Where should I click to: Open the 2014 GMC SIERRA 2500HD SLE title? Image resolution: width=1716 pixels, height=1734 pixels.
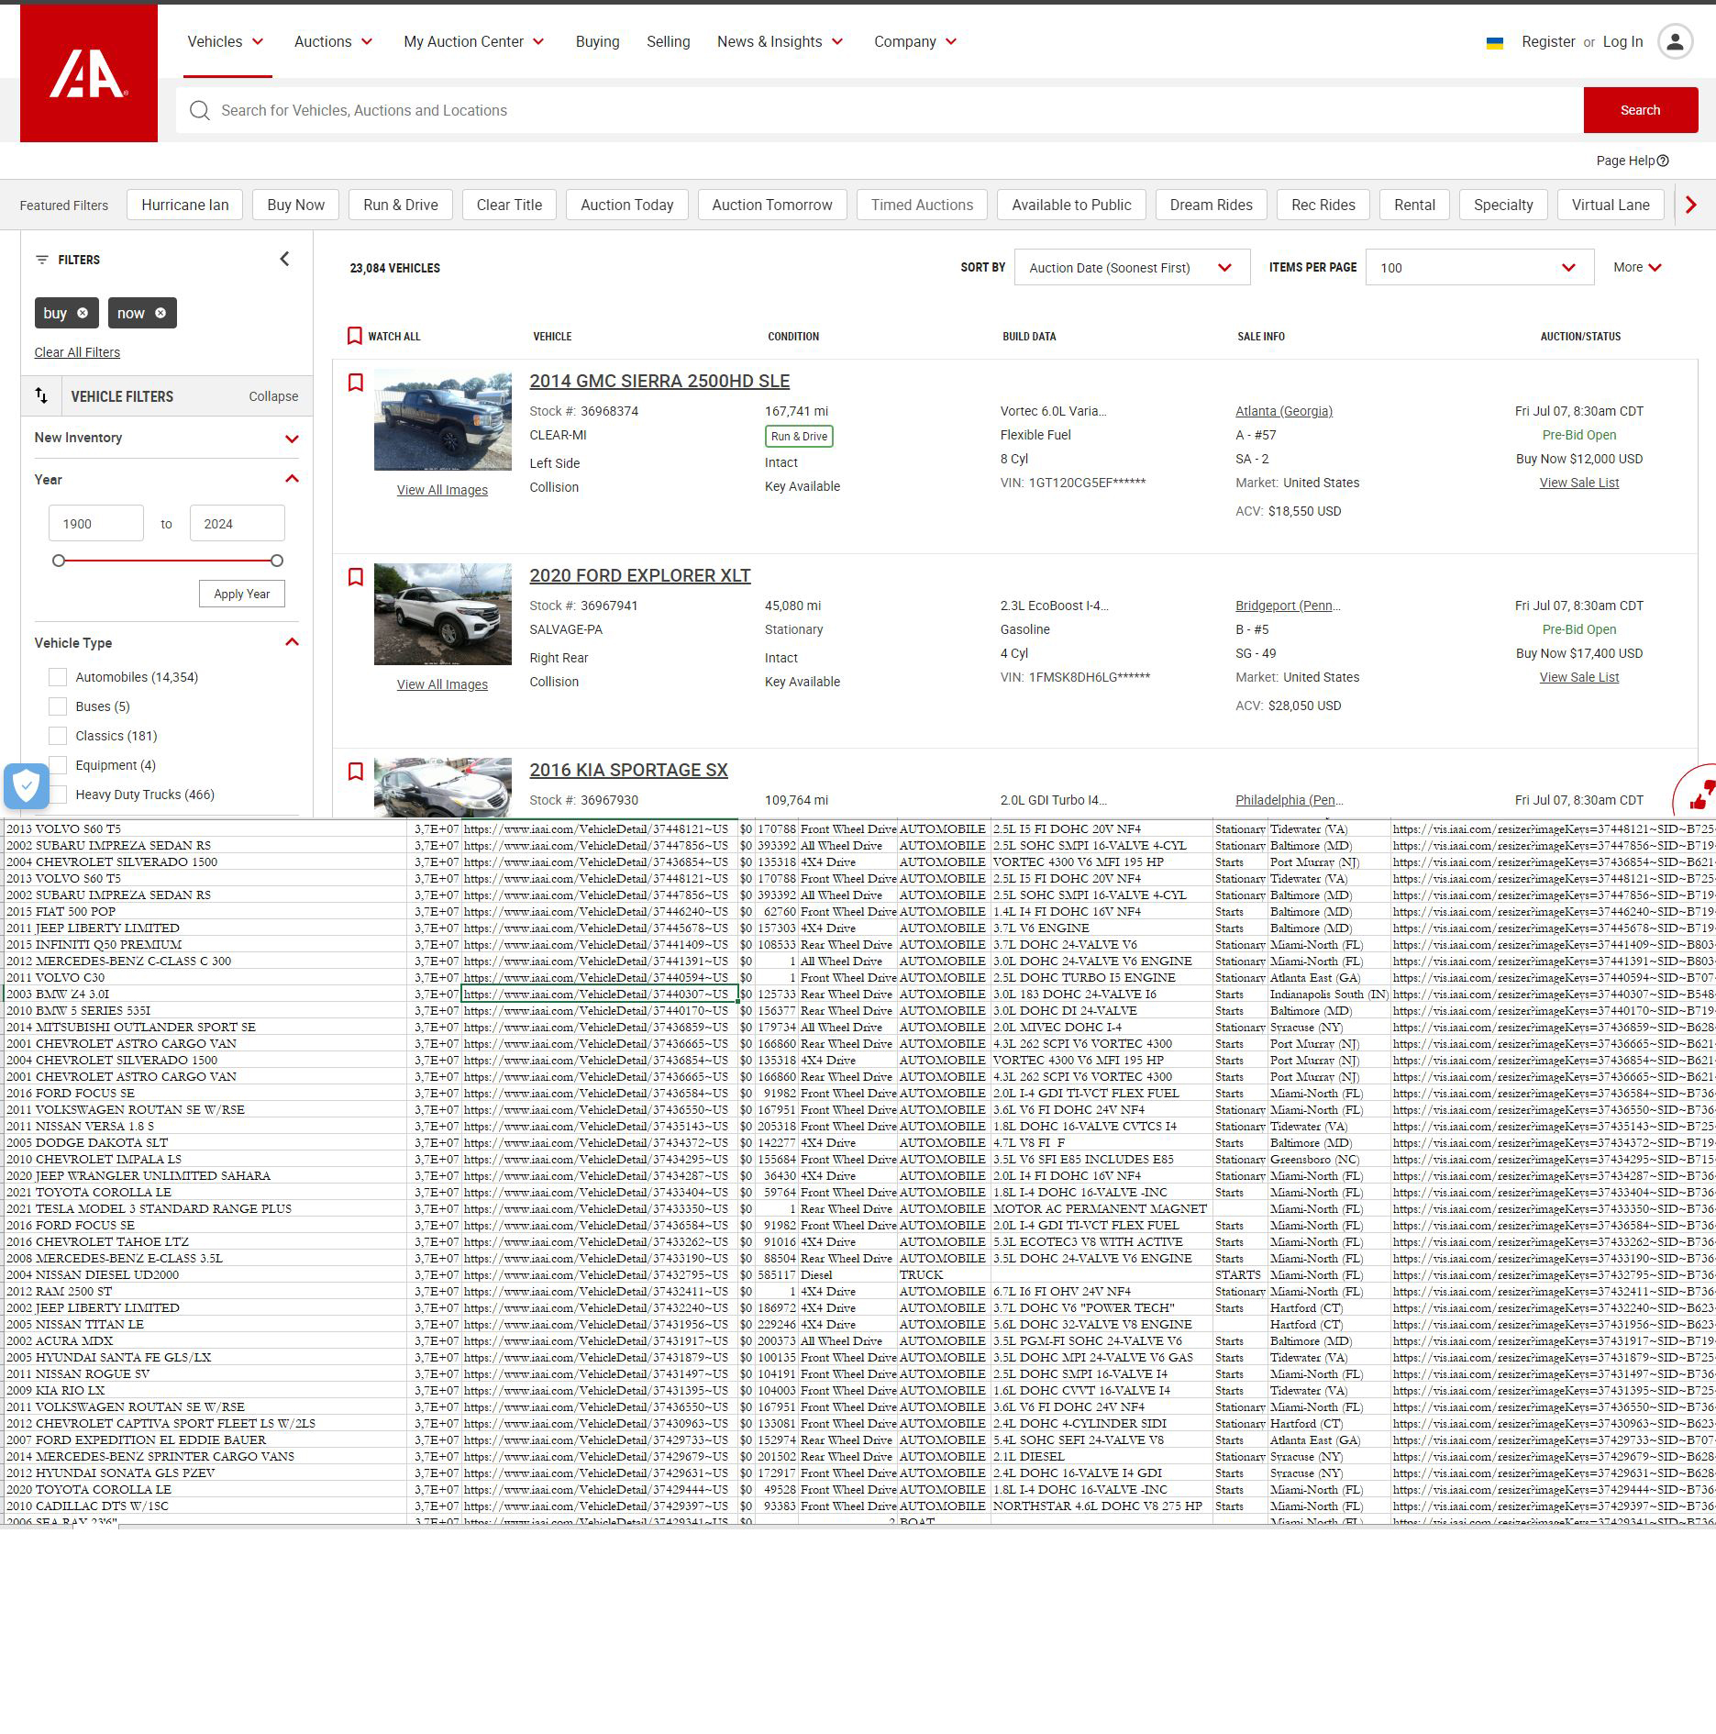point(659,381)
